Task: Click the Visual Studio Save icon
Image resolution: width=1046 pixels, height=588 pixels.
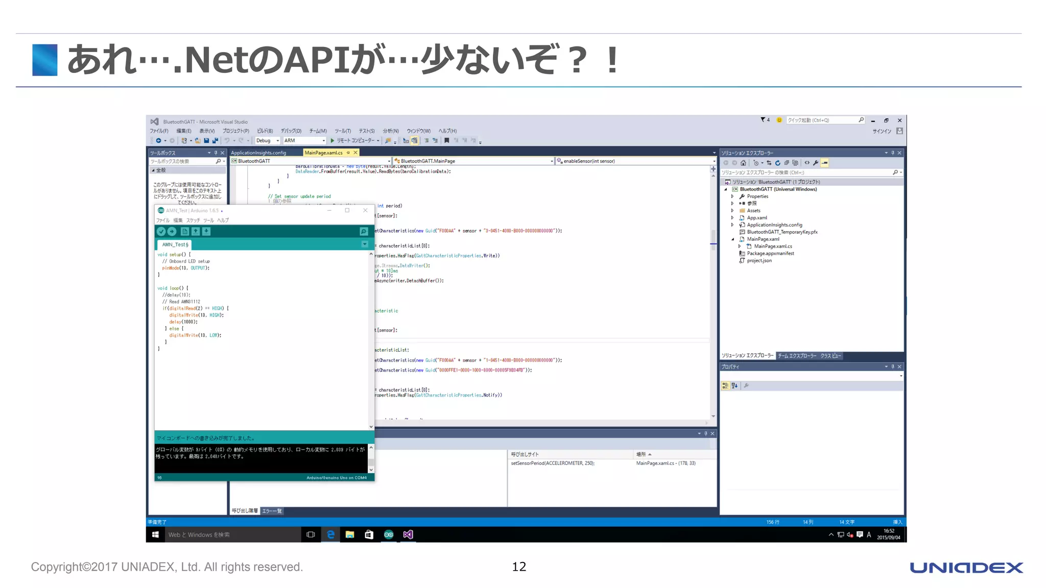Action: point(206,140)
